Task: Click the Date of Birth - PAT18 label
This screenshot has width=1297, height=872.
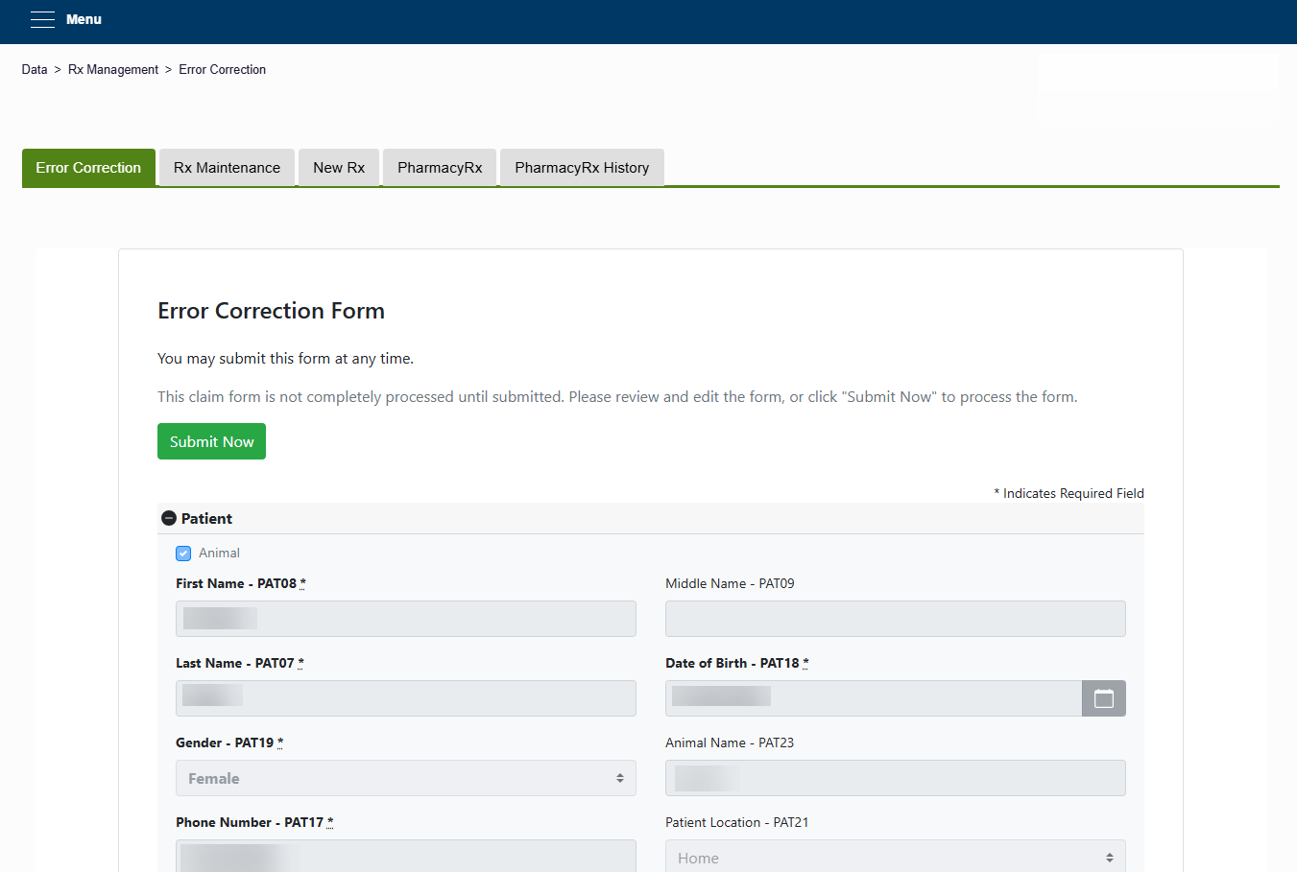Action: (737, 663)
